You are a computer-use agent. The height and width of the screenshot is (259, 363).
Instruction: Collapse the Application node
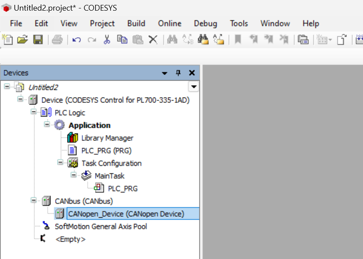[47, 125]
